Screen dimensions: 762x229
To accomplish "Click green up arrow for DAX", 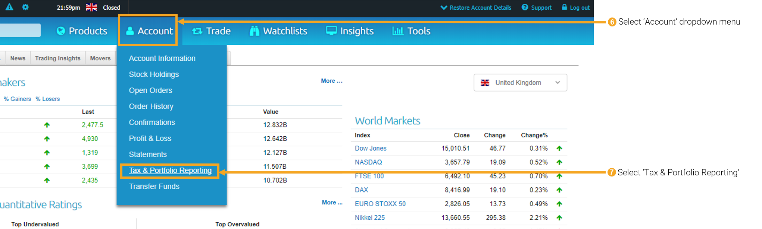I will click(559, 190).
